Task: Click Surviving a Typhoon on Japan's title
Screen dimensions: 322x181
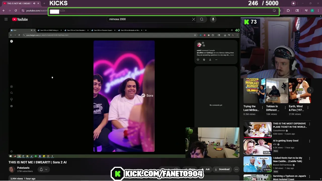Action: [290, 177]
